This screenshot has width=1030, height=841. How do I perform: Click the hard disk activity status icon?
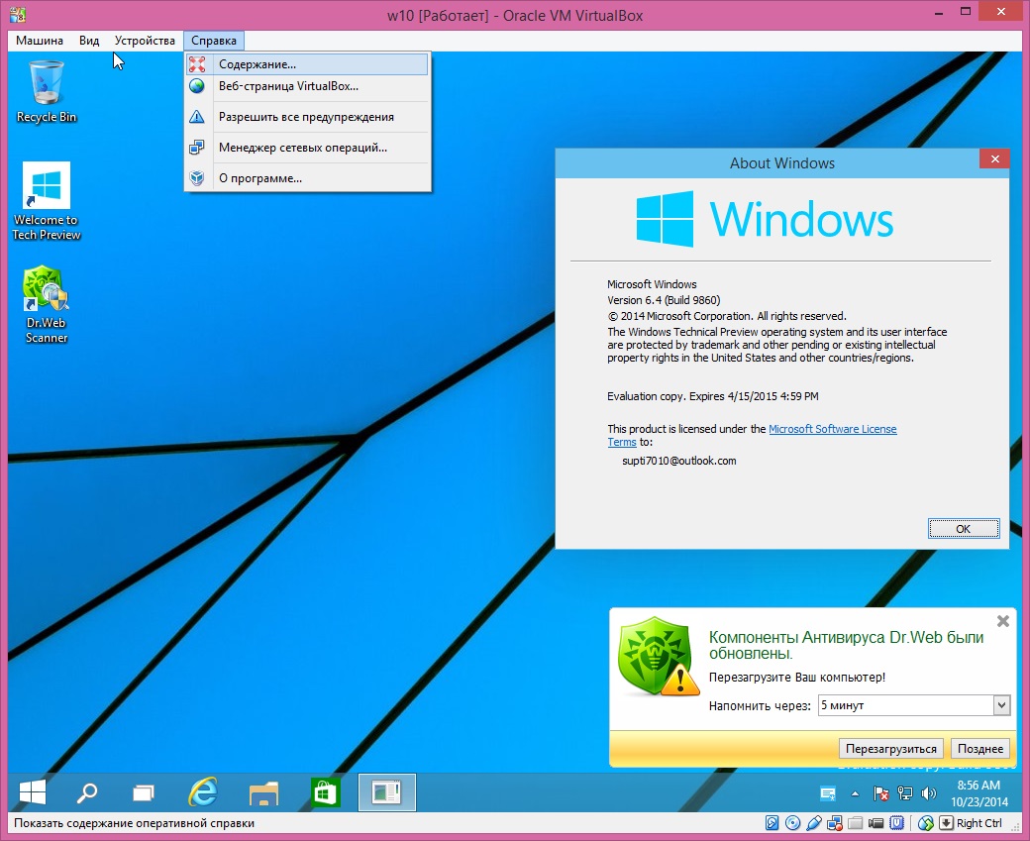[x=772, y=823]
